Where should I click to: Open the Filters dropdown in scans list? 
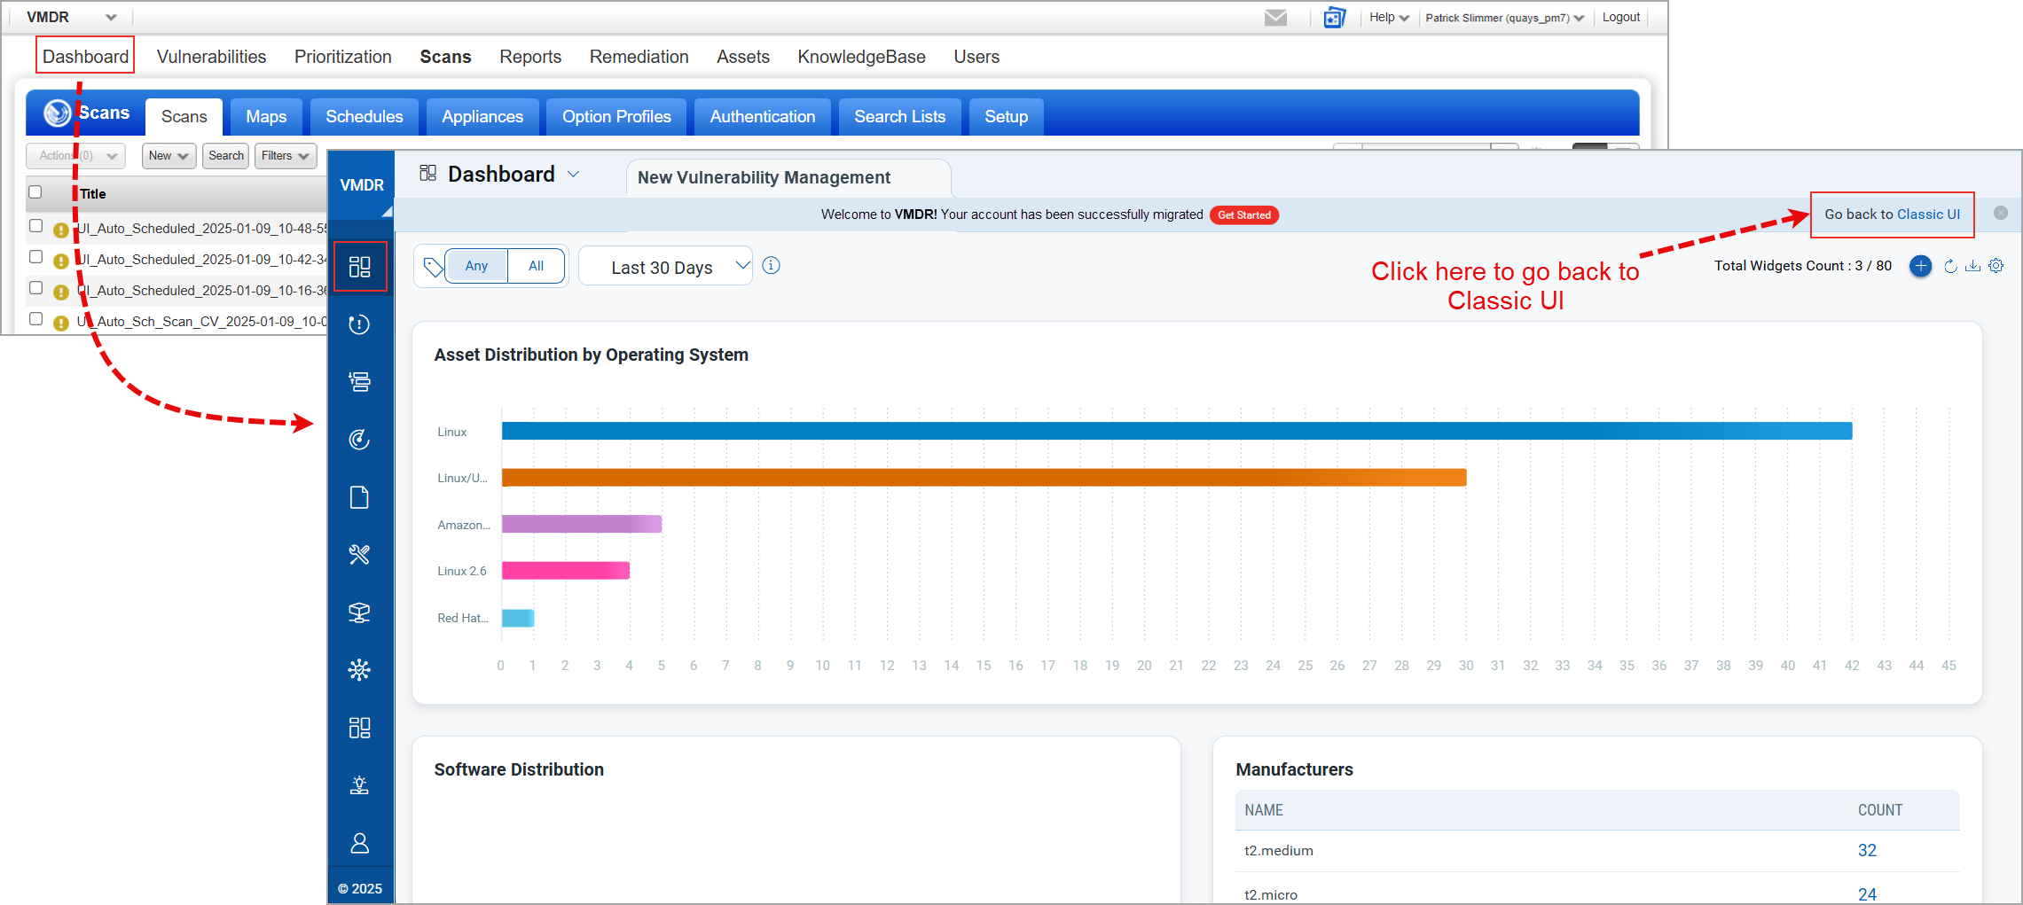tap(285, 156)
